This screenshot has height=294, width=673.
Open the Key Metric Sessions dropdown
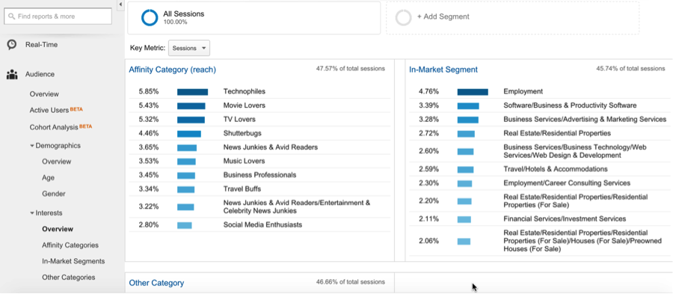coord(189,48)
